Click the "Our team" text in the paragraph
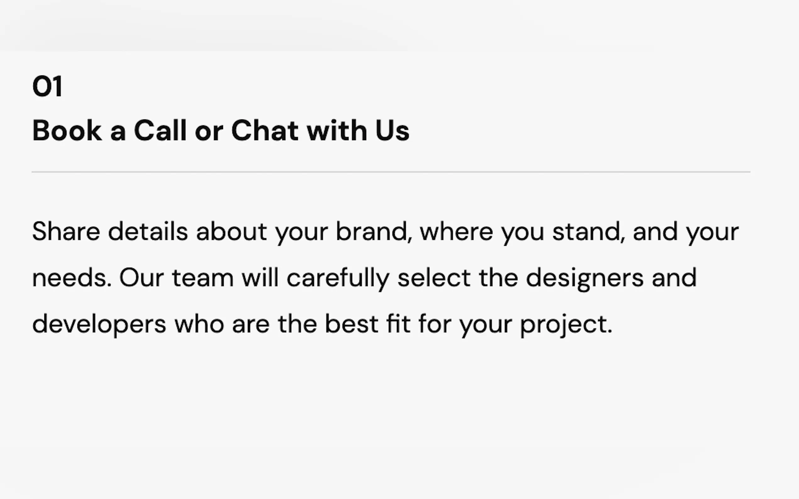 pos(176,278)
